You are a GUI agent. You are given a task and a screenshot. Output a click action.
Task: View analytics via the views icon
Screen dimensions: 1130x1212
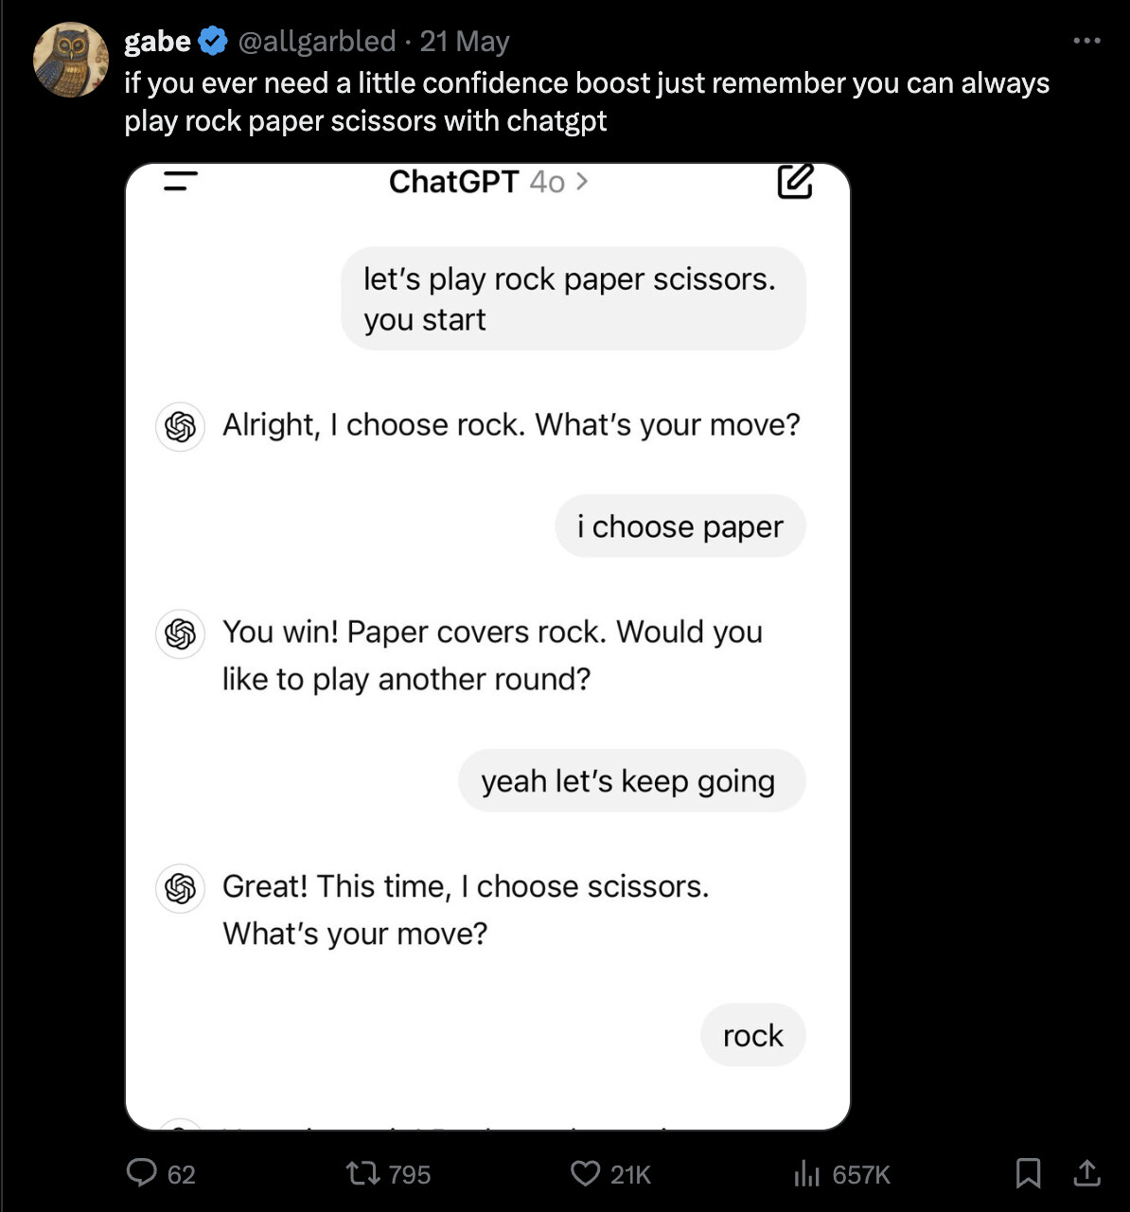[806, 1174]
